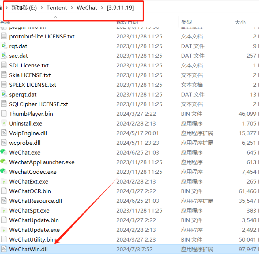Select the file named WeChatResource.dll
This screenshot has height=255, width=259.
click(36, 201)
